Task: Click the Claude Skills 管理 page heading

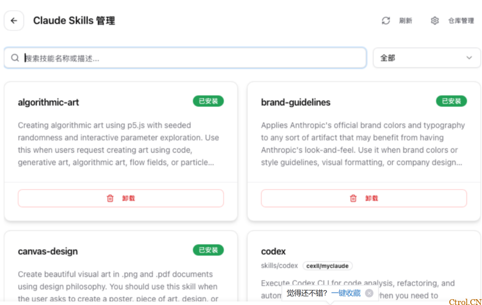Action: coord(74,21)
